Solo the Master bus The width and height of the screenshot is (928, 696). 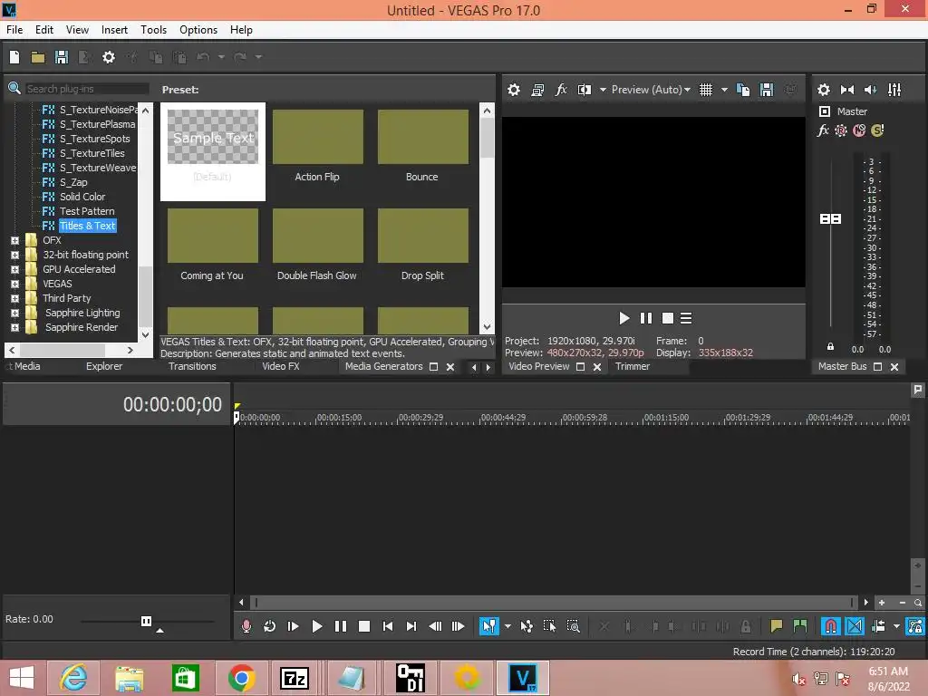pyautogui.click(x=877, y=130)
